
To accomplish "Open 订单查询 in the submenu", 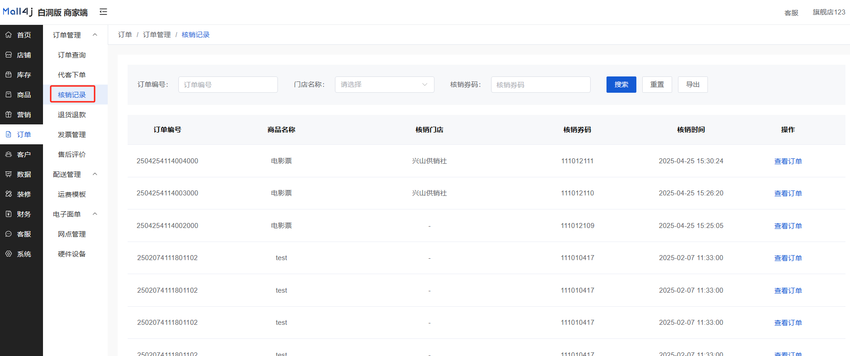I will click(72, 55).
